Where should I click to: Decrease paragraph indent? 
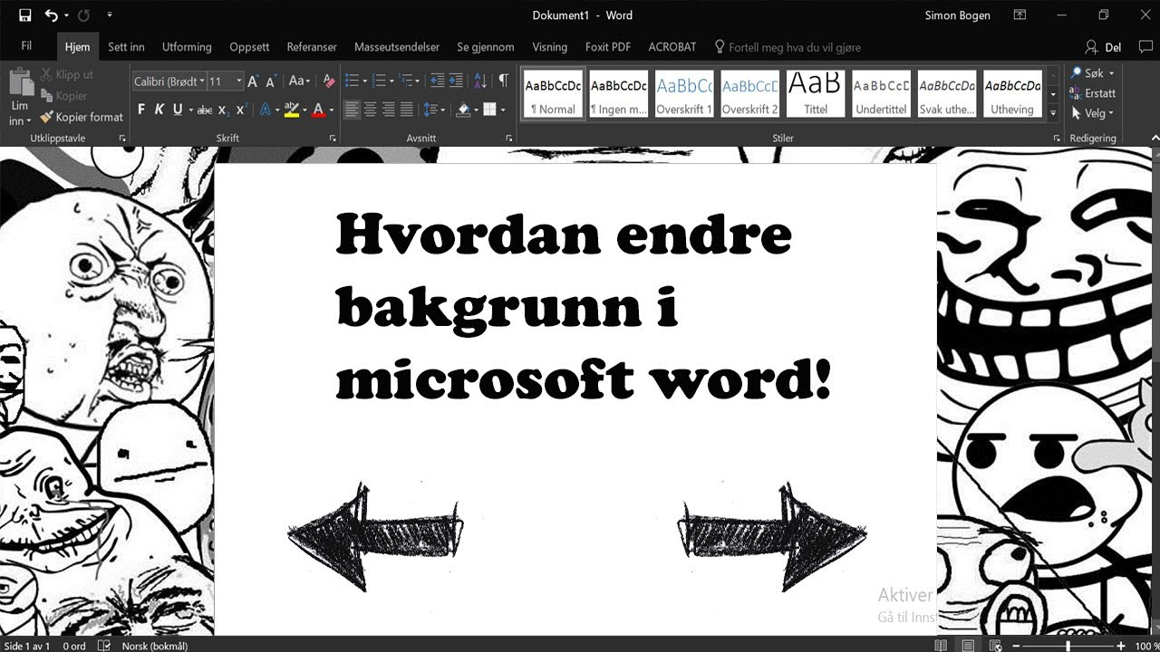click(x=438, y=81)
